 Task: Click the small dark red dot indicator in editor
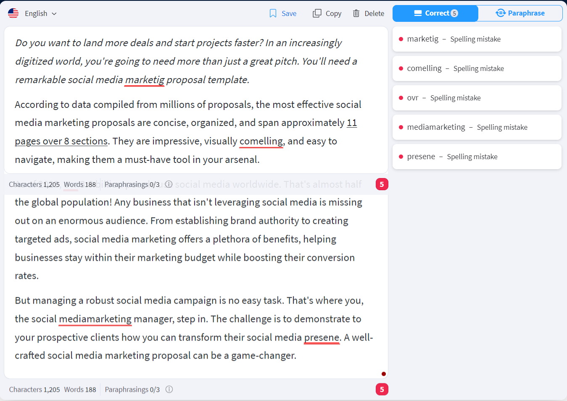pyautogui.click(x=384, y=374)
